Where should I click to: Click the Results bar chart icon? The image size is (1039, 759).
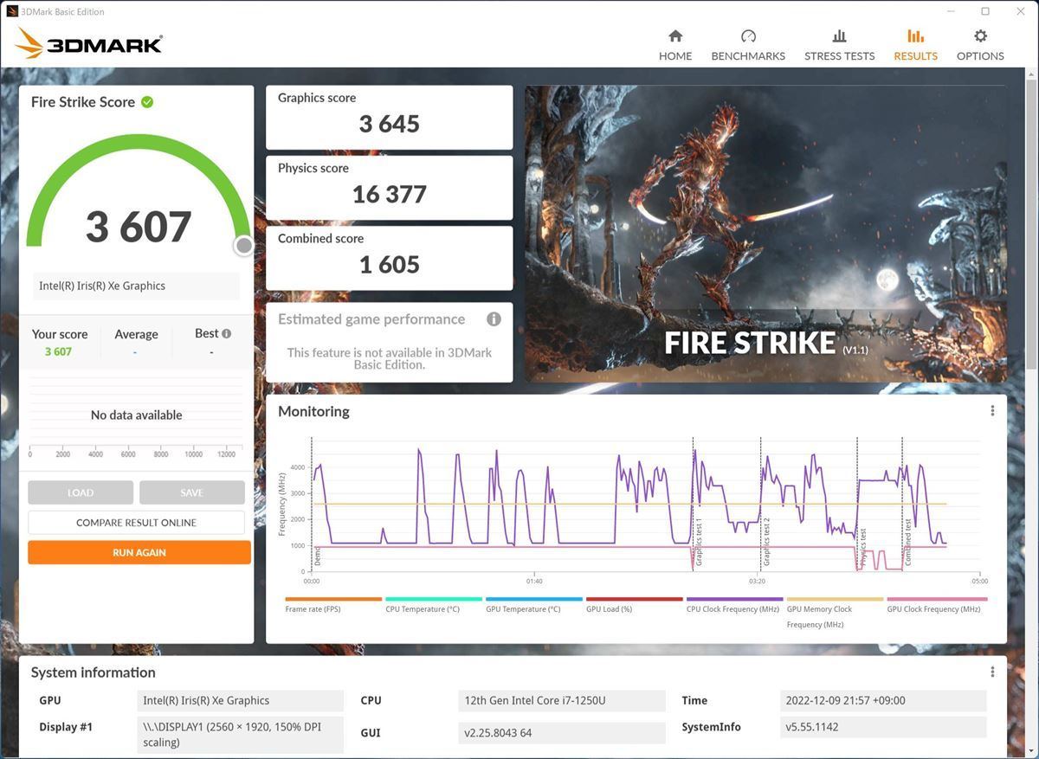pyautogui.click(x=915, y=36)
